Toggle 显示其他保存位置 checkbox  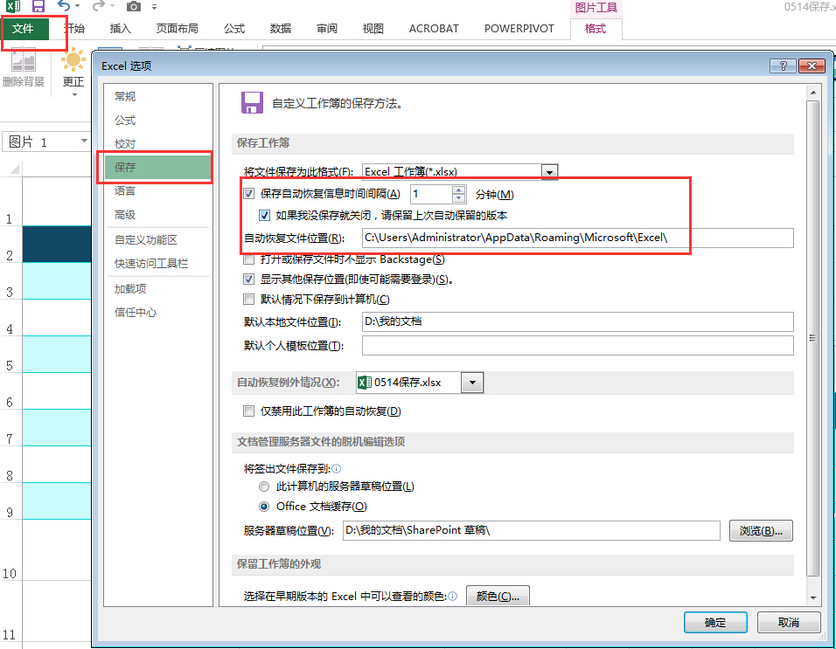coord(248,279)
